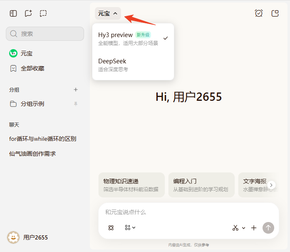Click the checkmark beside Hy3 preview
Image resolution: width=290 pixels, height=252 pixels.
click(x=166, y=38)
